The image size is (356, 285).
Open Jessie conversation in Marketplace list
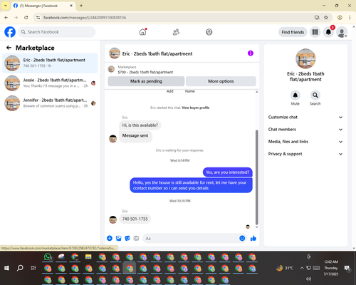pyautogui.click(x=50, y=83)
